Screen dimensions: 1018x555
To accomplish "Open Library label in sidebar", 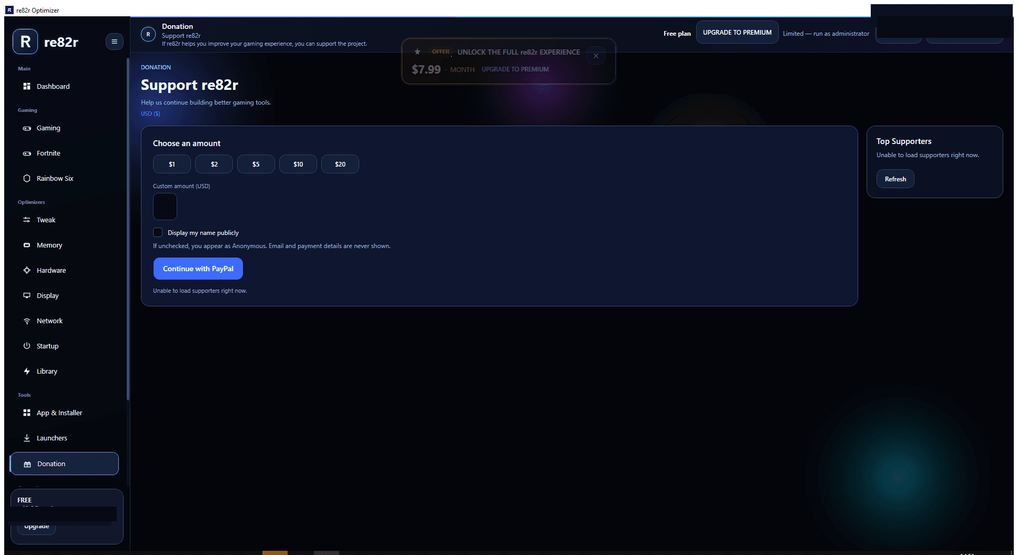I will click(x=47, y=371).
